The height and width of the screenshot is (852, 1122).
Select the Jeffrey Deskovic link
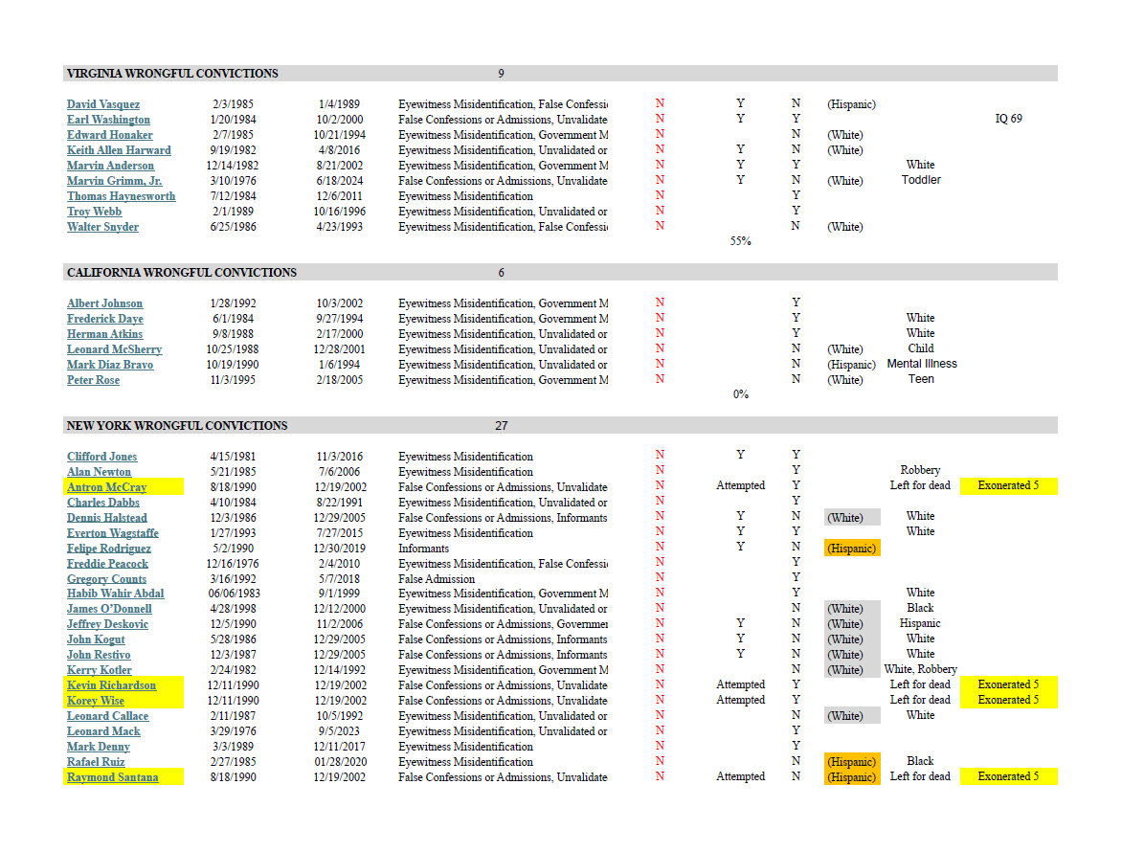[108, 624]
